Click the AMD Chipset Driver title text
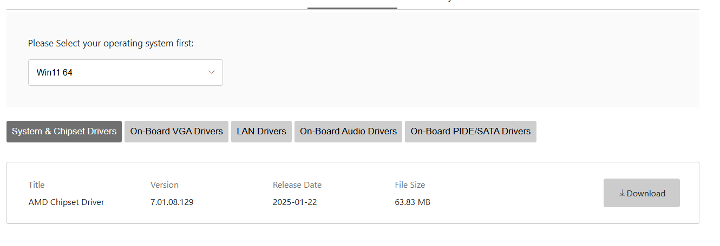The image size is (720, 246). [x=66, y=202]
